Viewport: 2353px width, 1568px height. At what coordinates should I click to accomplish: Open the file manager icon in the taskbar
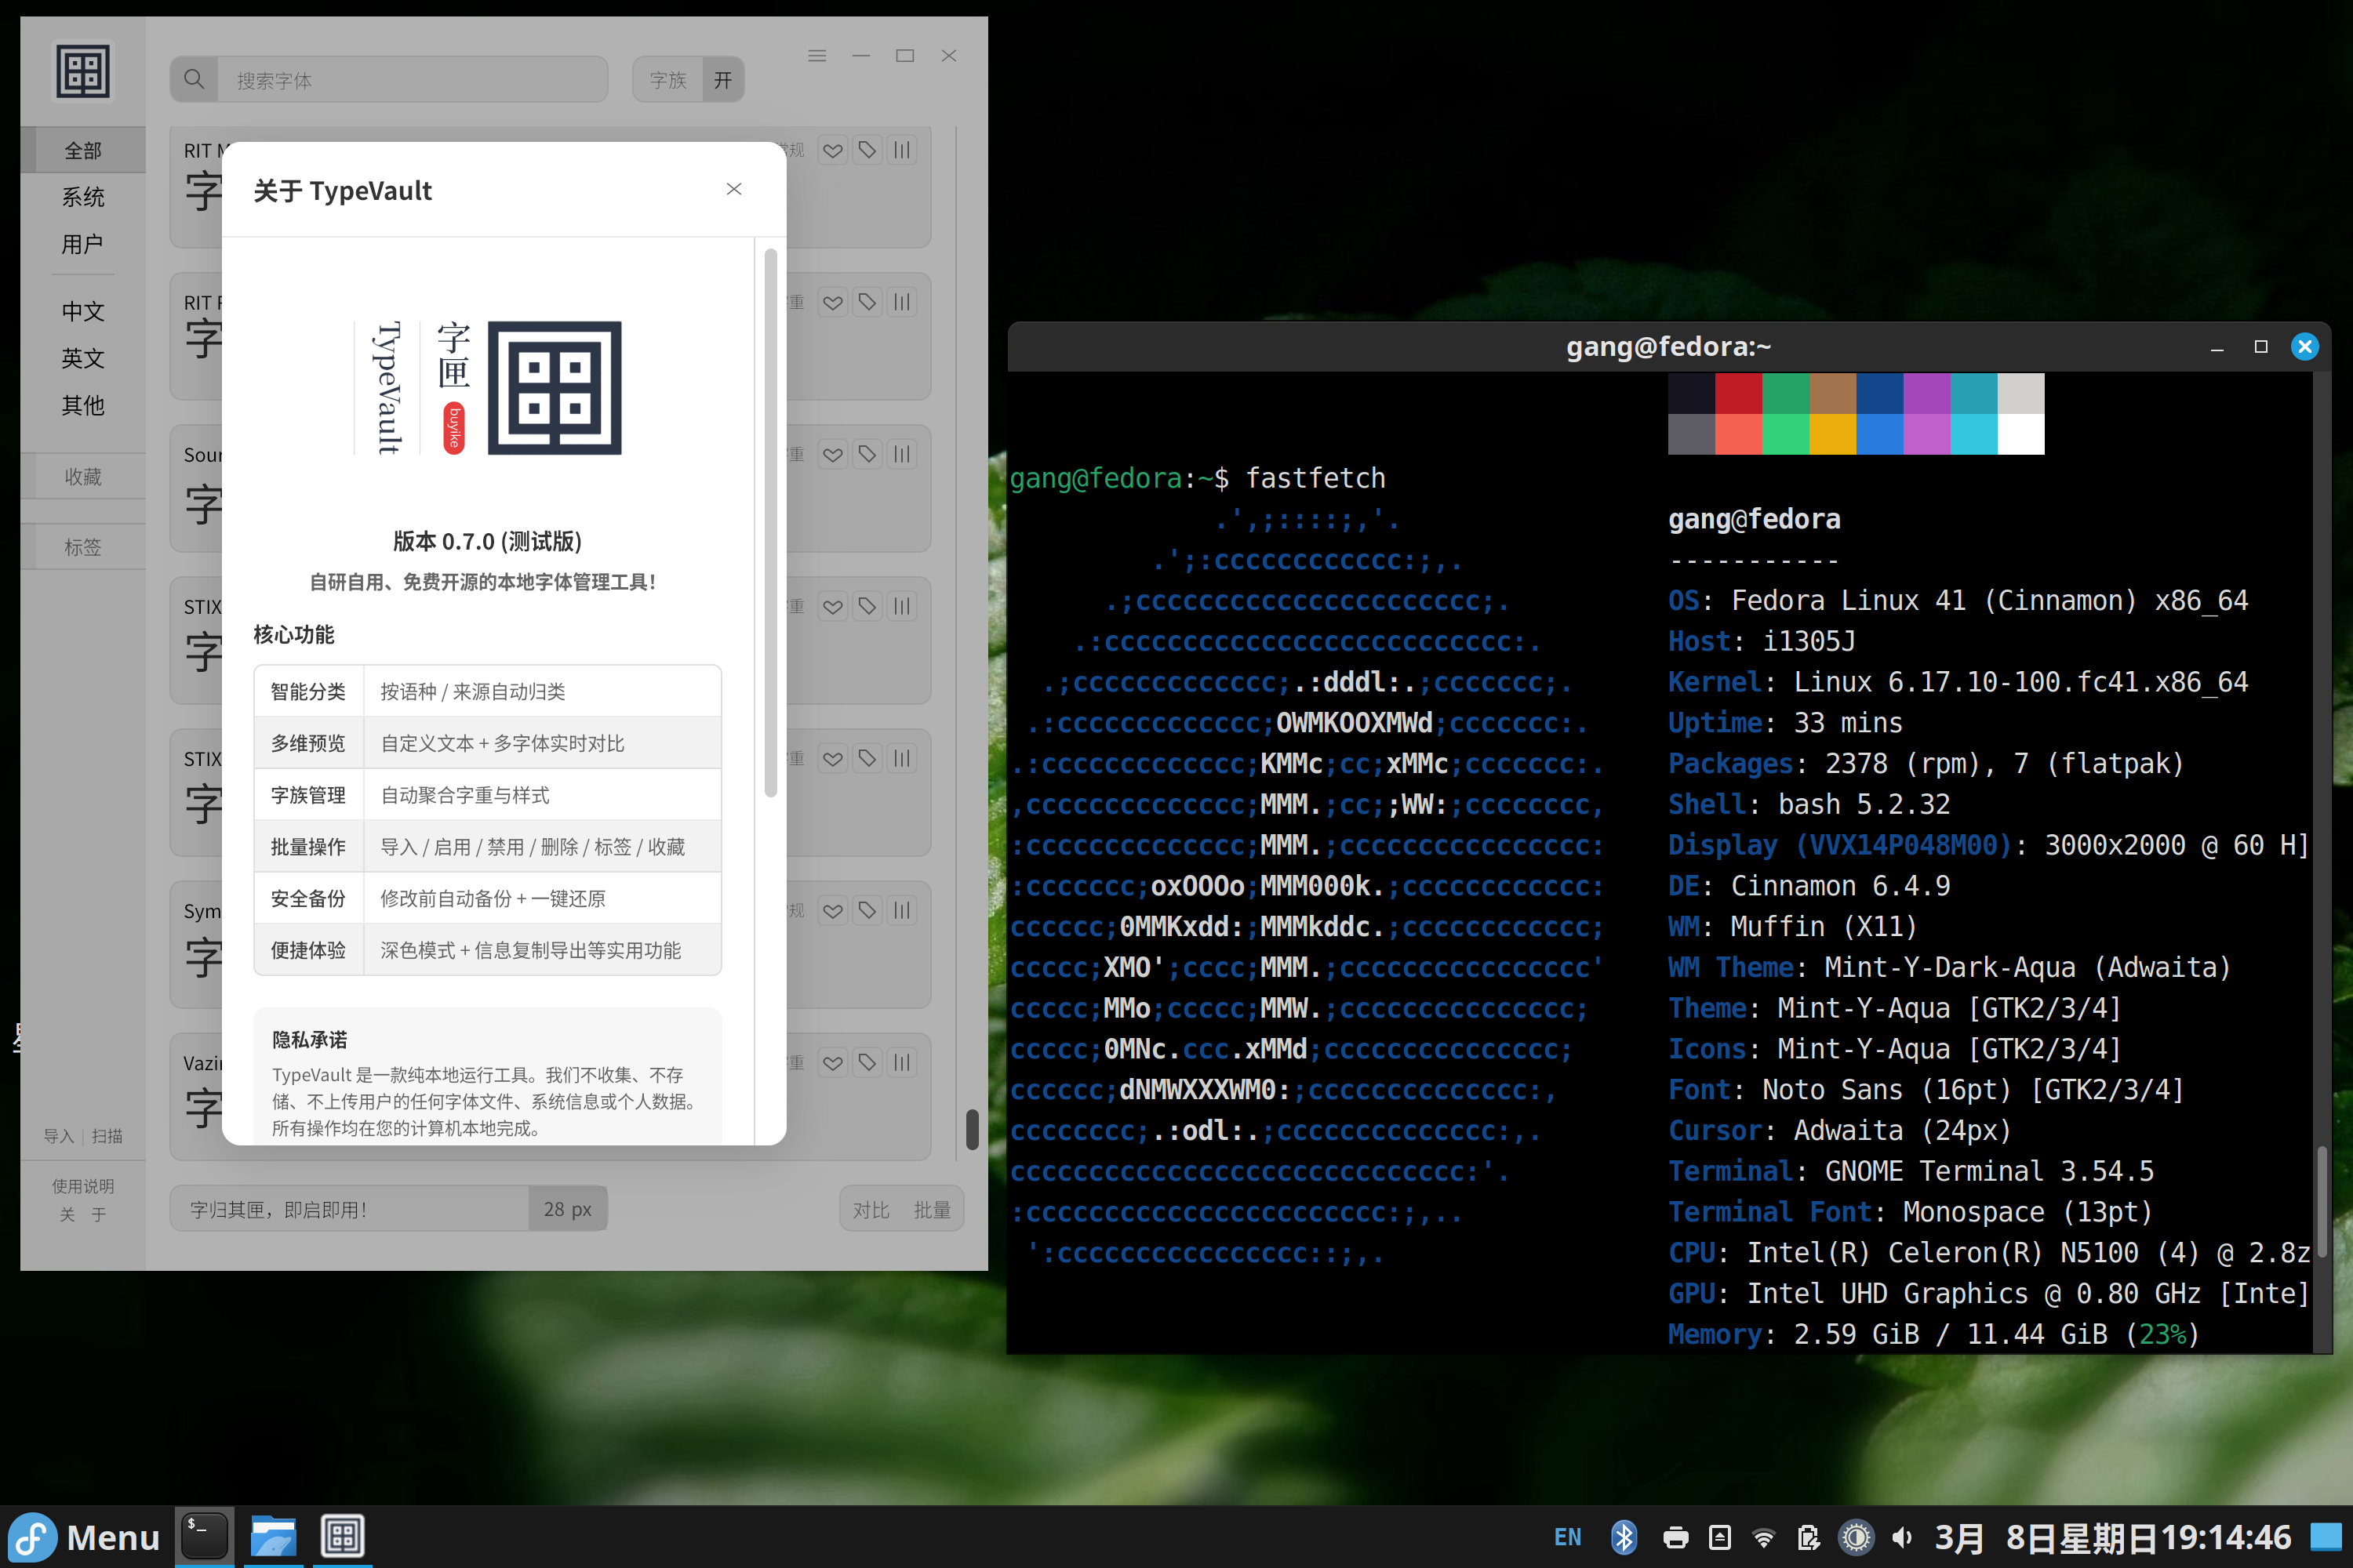tap(273, 1536)
